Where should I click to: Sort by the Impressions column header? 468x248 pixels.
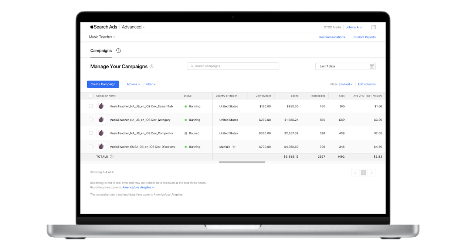pos(318,96)
